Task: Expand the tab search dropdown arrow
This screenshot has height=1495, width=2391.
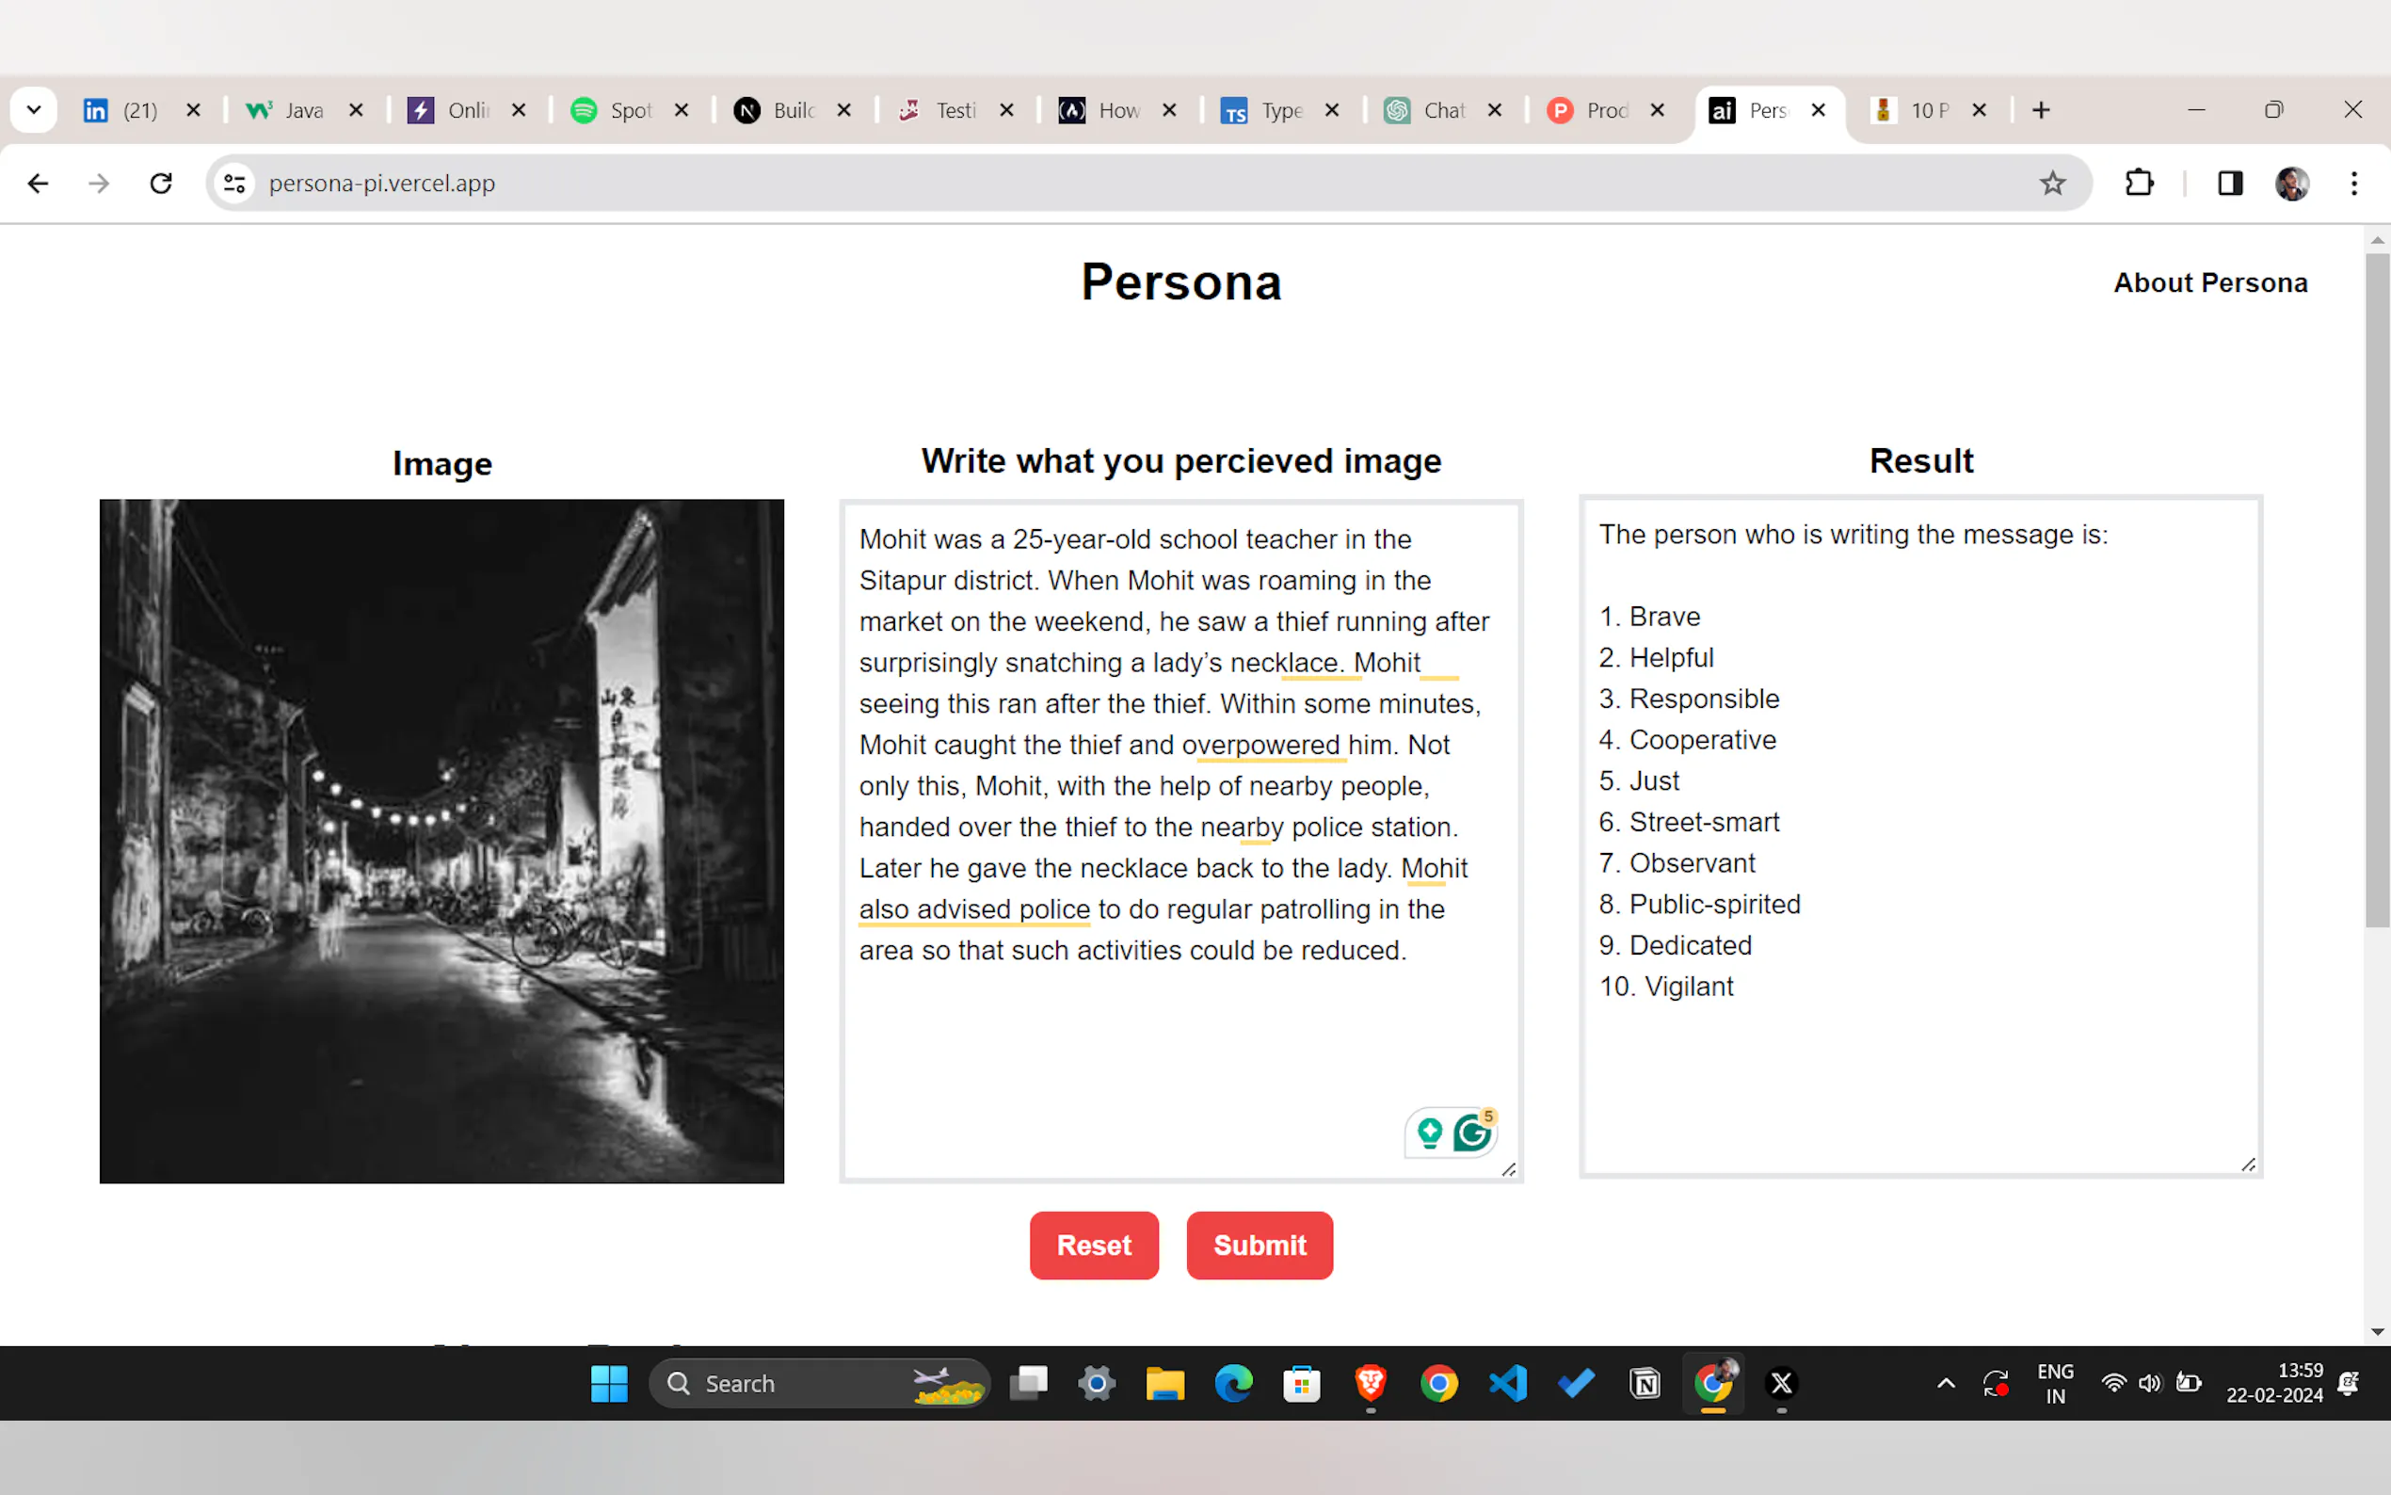Action: tap(34, 110)
